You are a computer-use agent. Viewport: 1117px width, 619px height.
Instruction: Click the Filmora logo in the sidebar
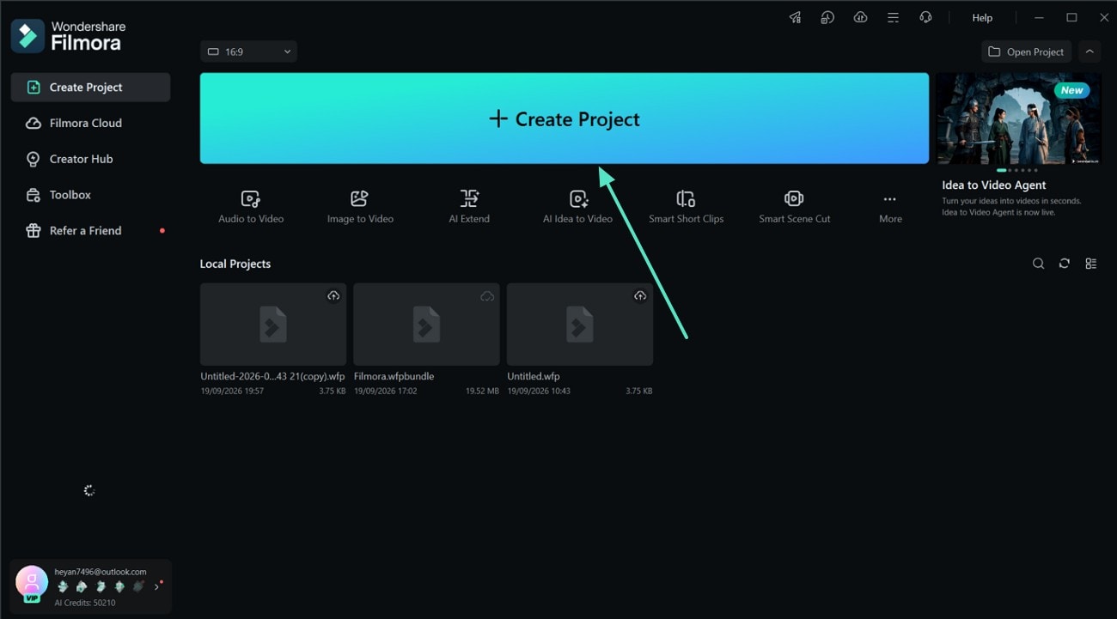[x=27, y=36]
